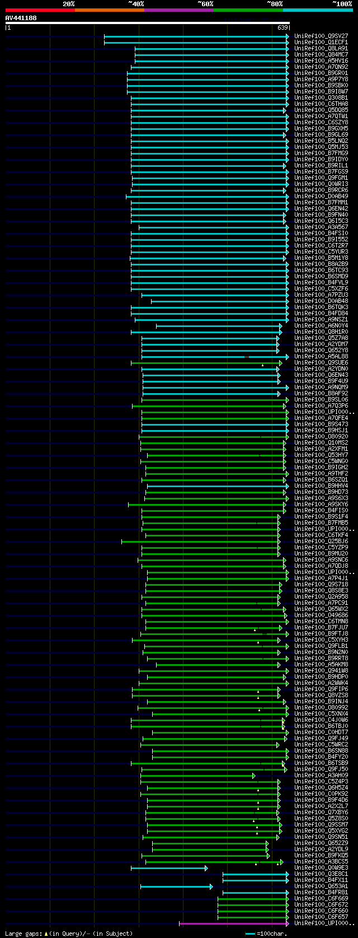
Task: Select the UniRef100_Q25BJ6 label
Action: click(321, 541)
